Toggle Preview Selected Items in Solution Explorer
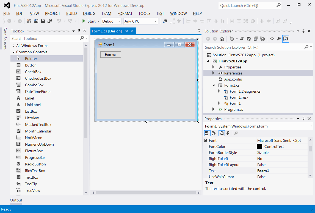The height and width of the screenshot is (213, 315). pos(286,39)
